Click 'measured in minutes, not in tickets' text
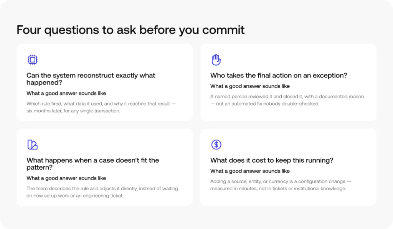Image resolution: width=393 pixels, height=229 pixels. point(278,188)
